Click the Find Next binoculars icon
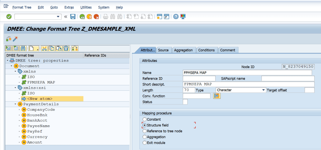The width and height of the screenshot is (321, 150). (x=119, y=17)
